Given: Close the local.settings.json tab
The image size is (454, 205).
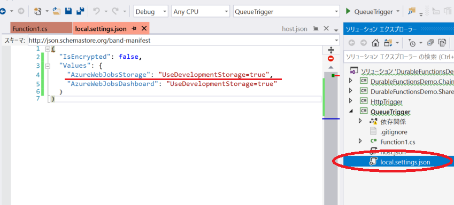Looking at the screenshot, I should click(144, 29).
